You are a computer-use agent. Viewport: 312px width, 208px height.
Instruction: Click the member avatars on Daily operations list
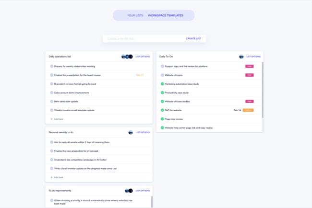click(x=127, y=57)
